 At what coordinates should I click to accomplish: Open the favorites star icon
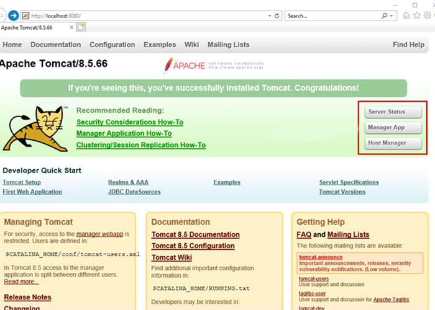[x=417, y=15]
